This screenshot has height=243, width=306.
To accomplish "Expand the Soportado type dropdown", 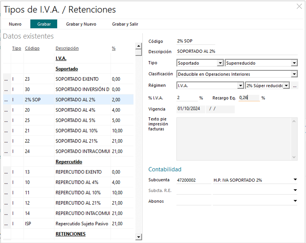I will [220, 63].
